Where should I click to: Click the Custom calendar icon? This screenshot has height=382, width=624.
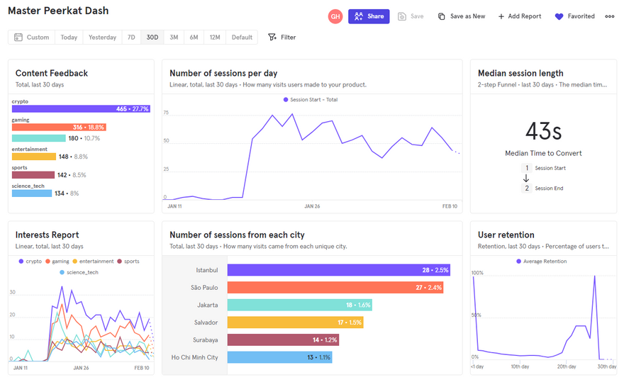click(x=18, y=38)
